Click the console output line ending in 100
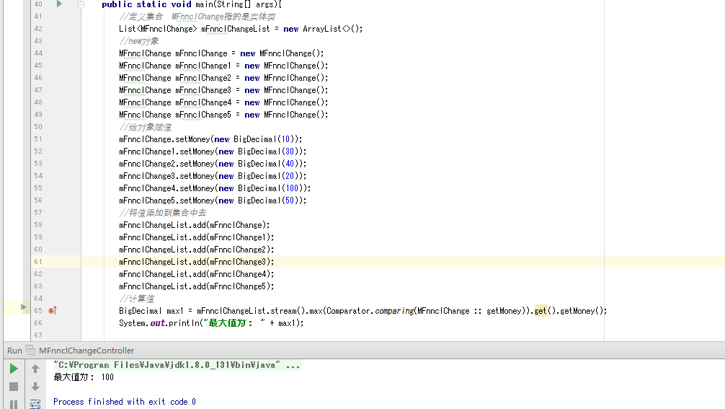Viewport: 725px width, 409px height. (83, 377)
